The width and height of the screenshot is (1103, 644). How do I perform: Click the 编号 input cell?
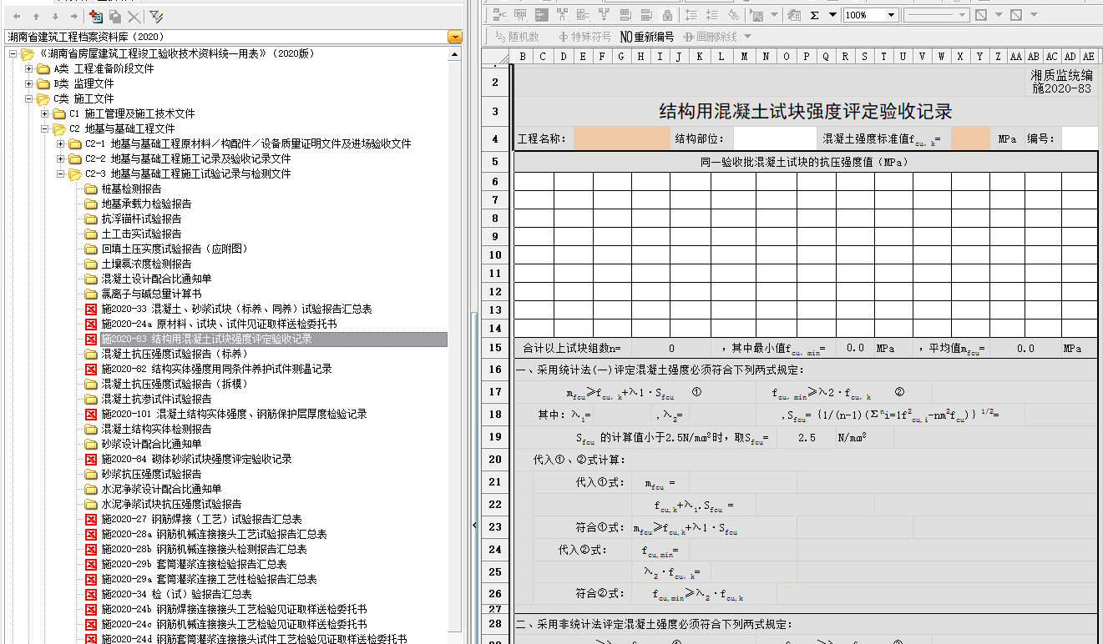click(1079, 139)
